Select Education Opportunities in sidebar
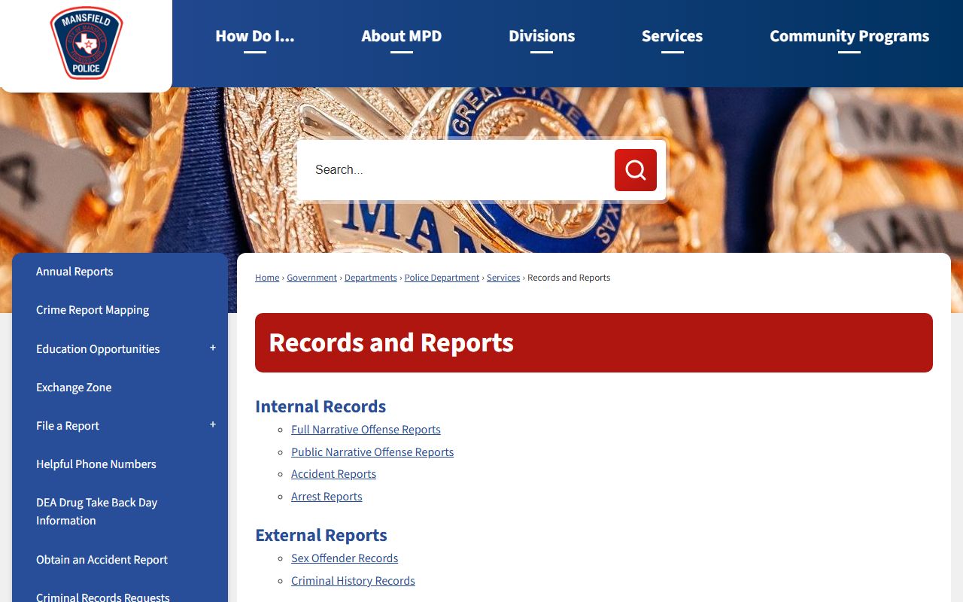The image size is (963, 602). (x=98, y=349)
